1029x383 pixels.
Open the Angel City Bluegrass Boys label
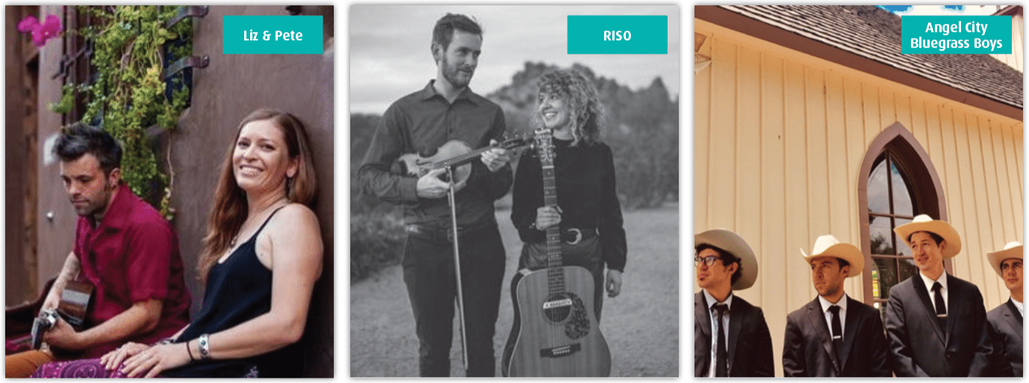957,34
